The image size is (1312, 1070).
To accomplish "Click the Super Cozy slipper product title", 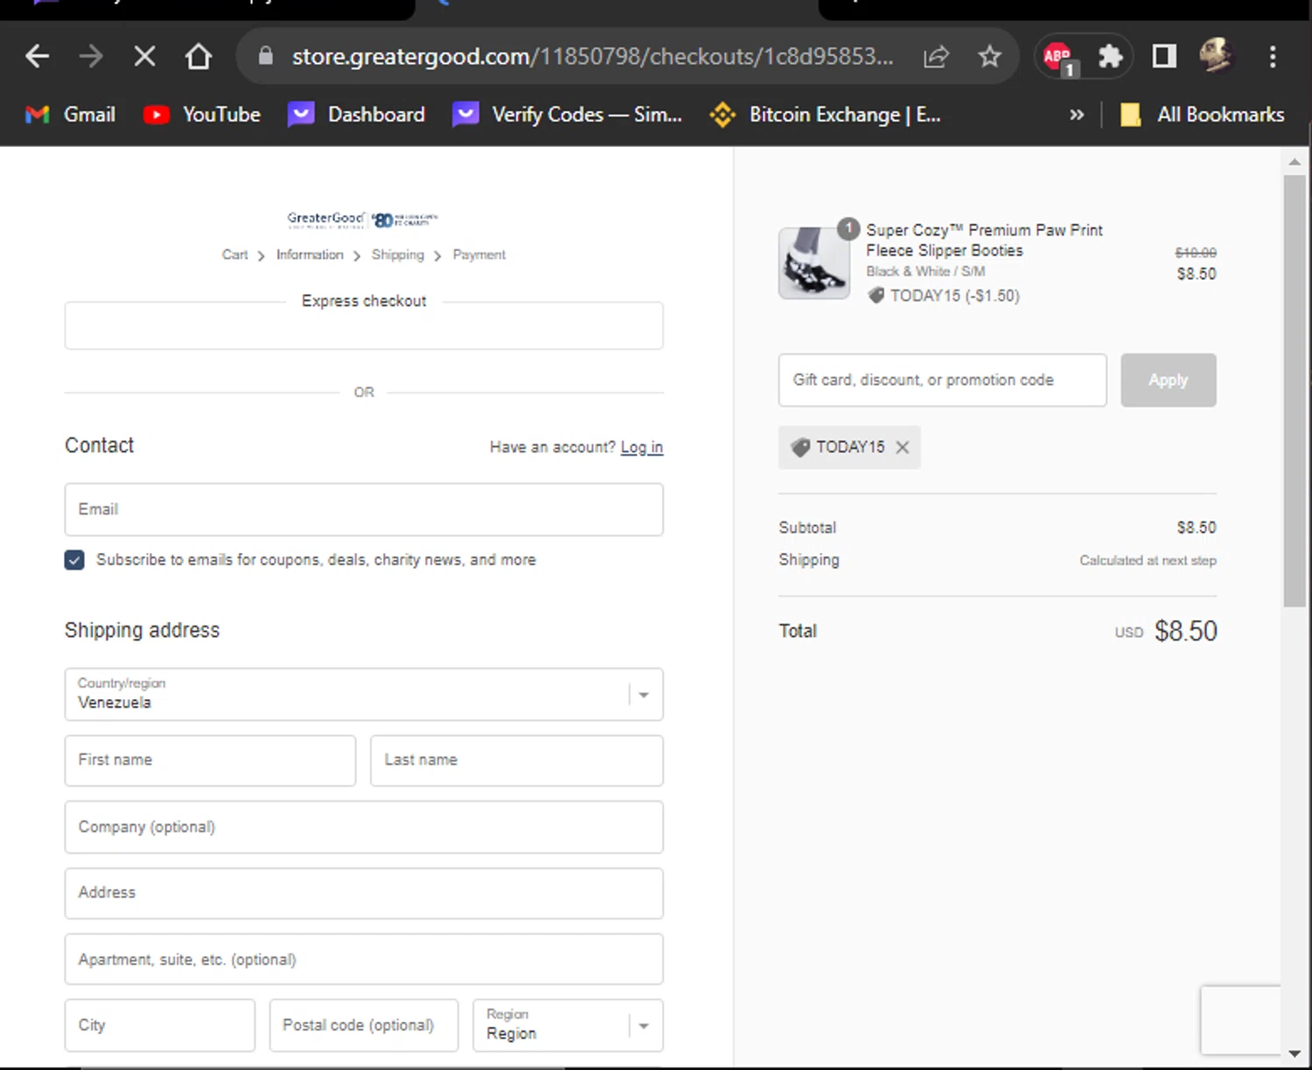I will [984, 240].
